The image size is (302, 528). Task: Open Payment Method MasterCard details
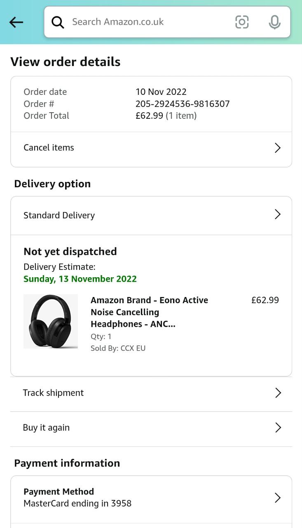77,497
